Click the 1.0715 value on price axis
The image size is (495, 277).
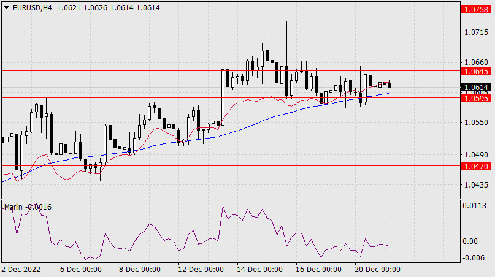tap(477, 32)
